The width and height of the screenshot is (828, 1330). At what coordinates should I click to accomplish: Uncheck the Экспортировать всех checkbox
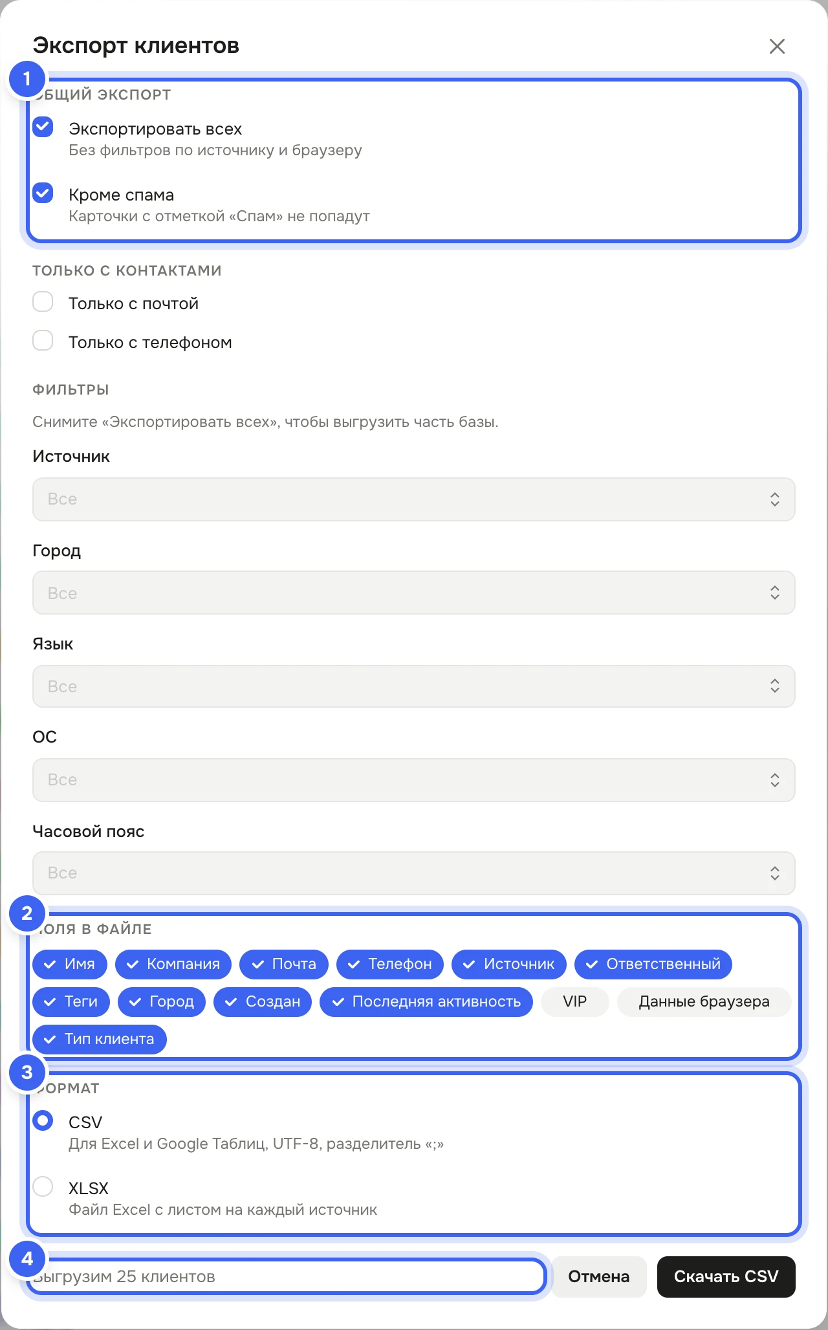43,127
